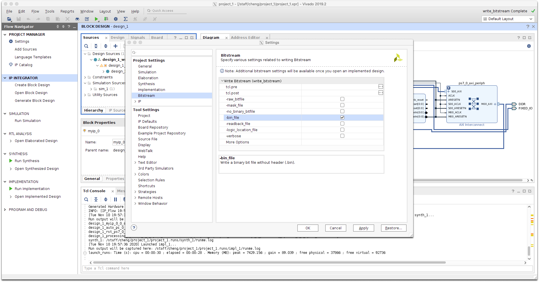Select Synthesis in Project Settings
This screenshot has width=539, height=282.
[x=146, y=84]
